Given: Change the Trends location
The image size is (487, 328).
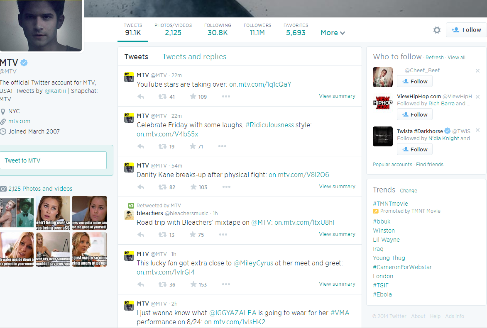Looking at the screenshot, I should tap(408, 191).
